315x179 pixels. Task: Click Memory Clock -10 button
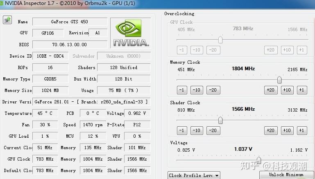pos(197,90)
